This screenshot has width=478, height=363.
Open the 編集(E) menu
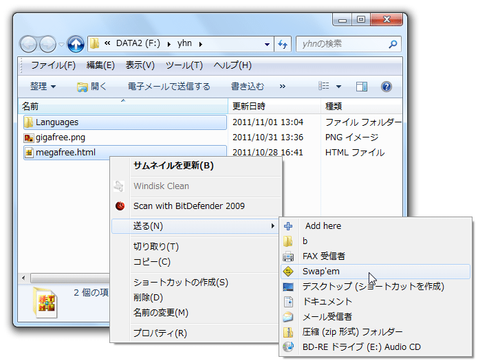(100, 65)
